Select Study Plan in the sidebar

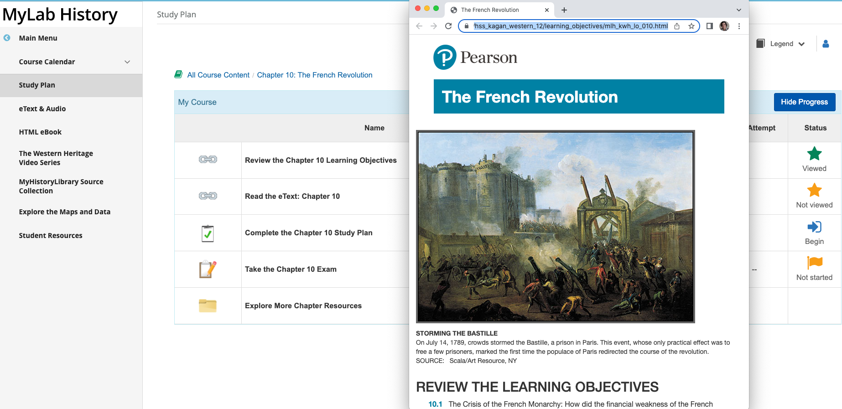pyautogui.click(x=71, y=85)
